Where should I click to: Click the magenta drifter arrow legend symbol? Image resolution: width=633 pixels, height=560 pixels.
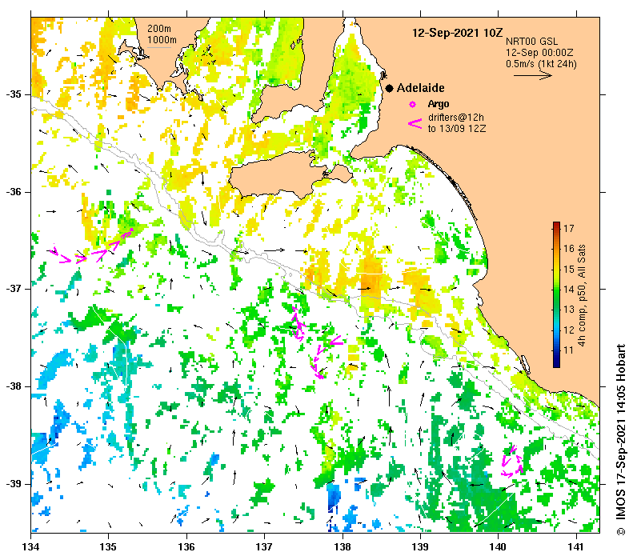[x=415, y=123]
